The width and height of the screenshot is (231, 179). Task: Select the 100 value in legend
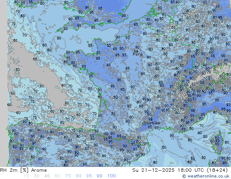tap(111, 176)
